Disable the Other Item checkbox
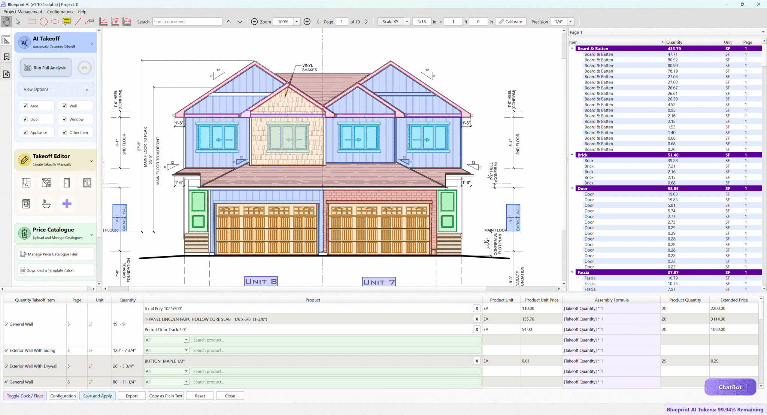The width and height of the screenshot is (767, 415). click(x=64, y=132)
